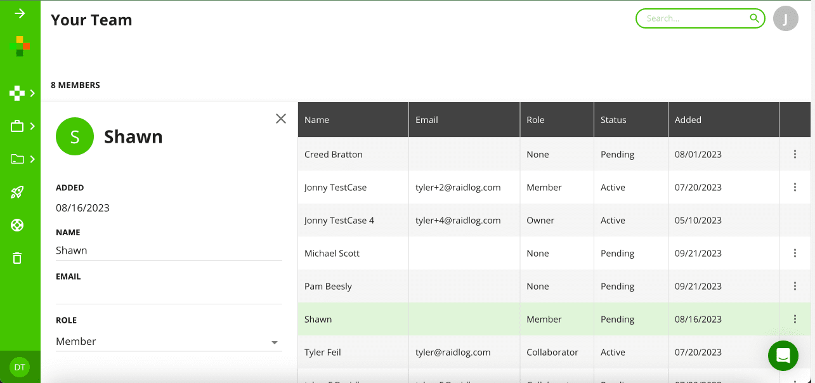Expand the sidebar with the arrow icon
The height and width of the screenshot is (383, 815).
(x=20, y=13)
